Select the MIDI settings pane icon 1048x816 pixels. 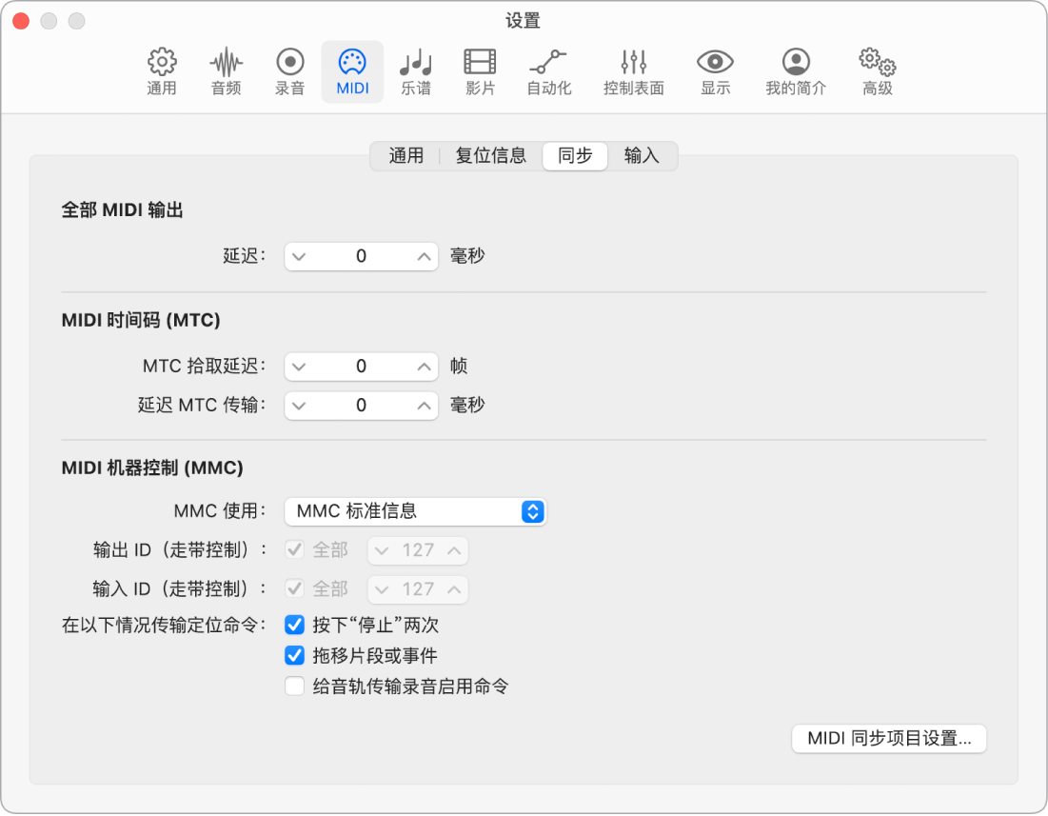click(x=352, y=70)
